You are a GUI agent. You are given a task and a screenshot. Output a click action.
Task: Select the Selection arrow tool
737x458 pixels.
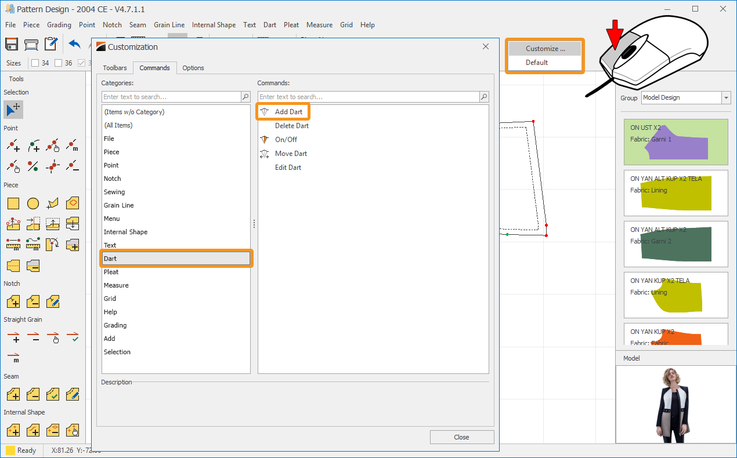[x=13, y=110]
